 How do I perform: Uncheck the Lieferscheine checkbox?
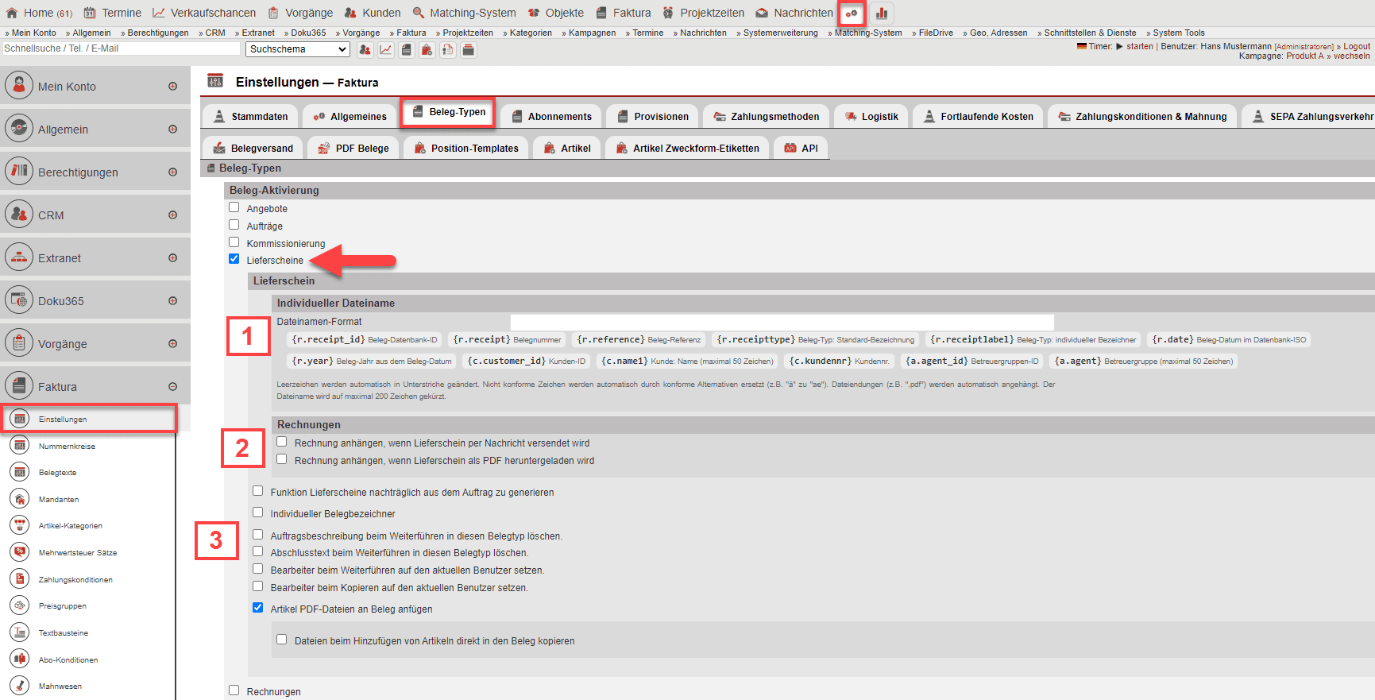click(234, 259)
